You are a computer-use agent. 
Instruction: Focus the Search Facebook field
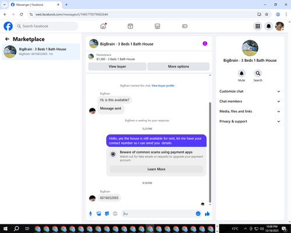coord(47,26)
